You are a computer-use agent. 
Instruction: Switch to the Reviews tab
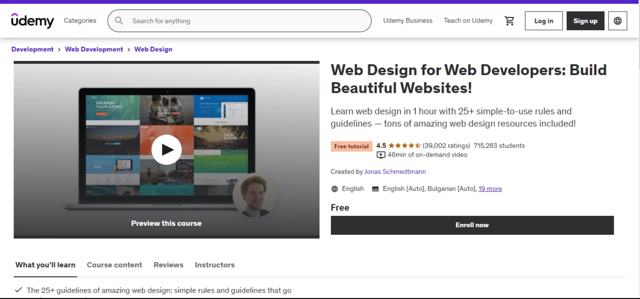point(168,265)
